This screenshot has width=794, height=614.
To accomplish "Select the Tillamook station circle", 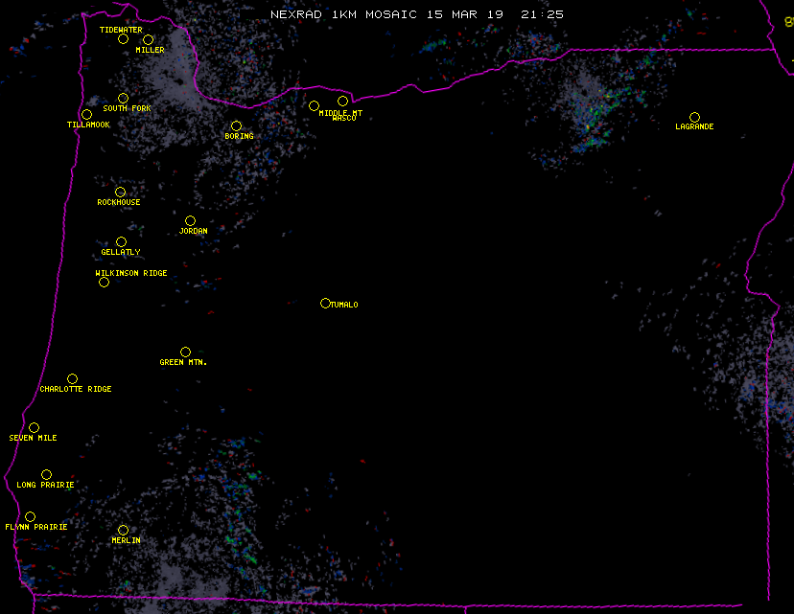I will click(x=86, y=115).
